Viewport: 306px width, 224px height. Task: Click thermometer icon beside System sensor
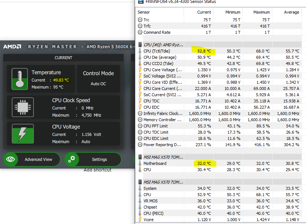tap(140, 188)
